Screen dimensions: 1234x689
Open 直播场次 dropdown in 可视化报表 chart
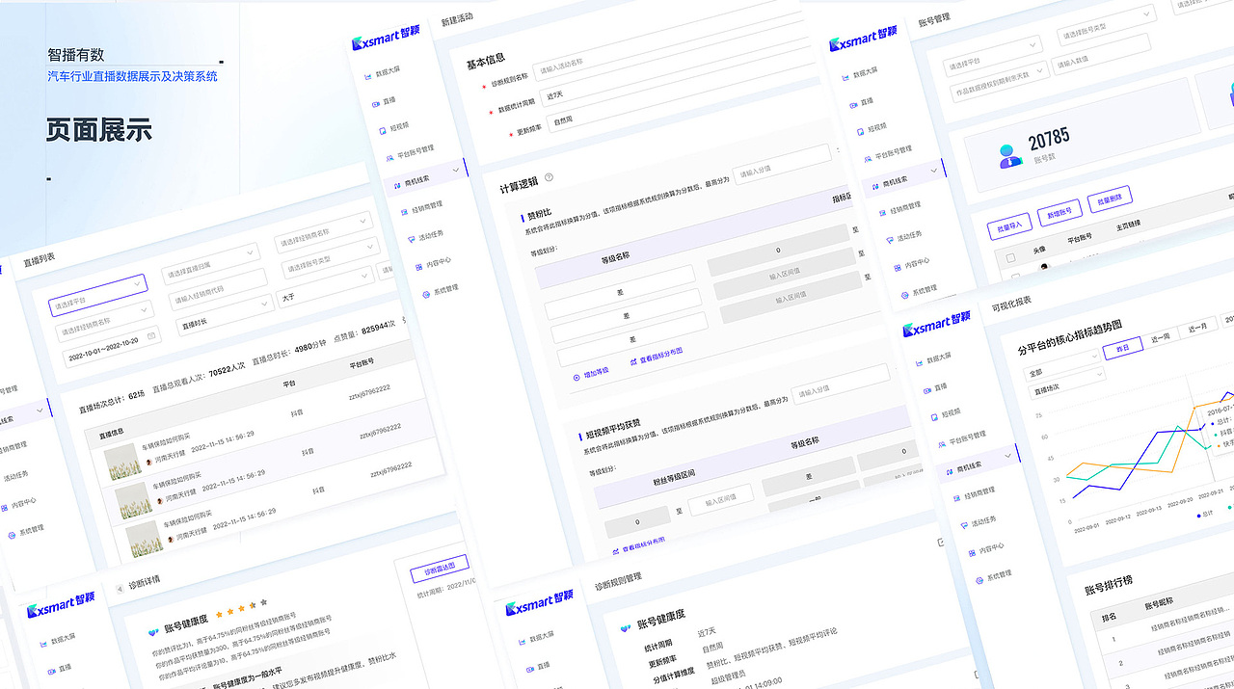click(x=1066, y=383)
